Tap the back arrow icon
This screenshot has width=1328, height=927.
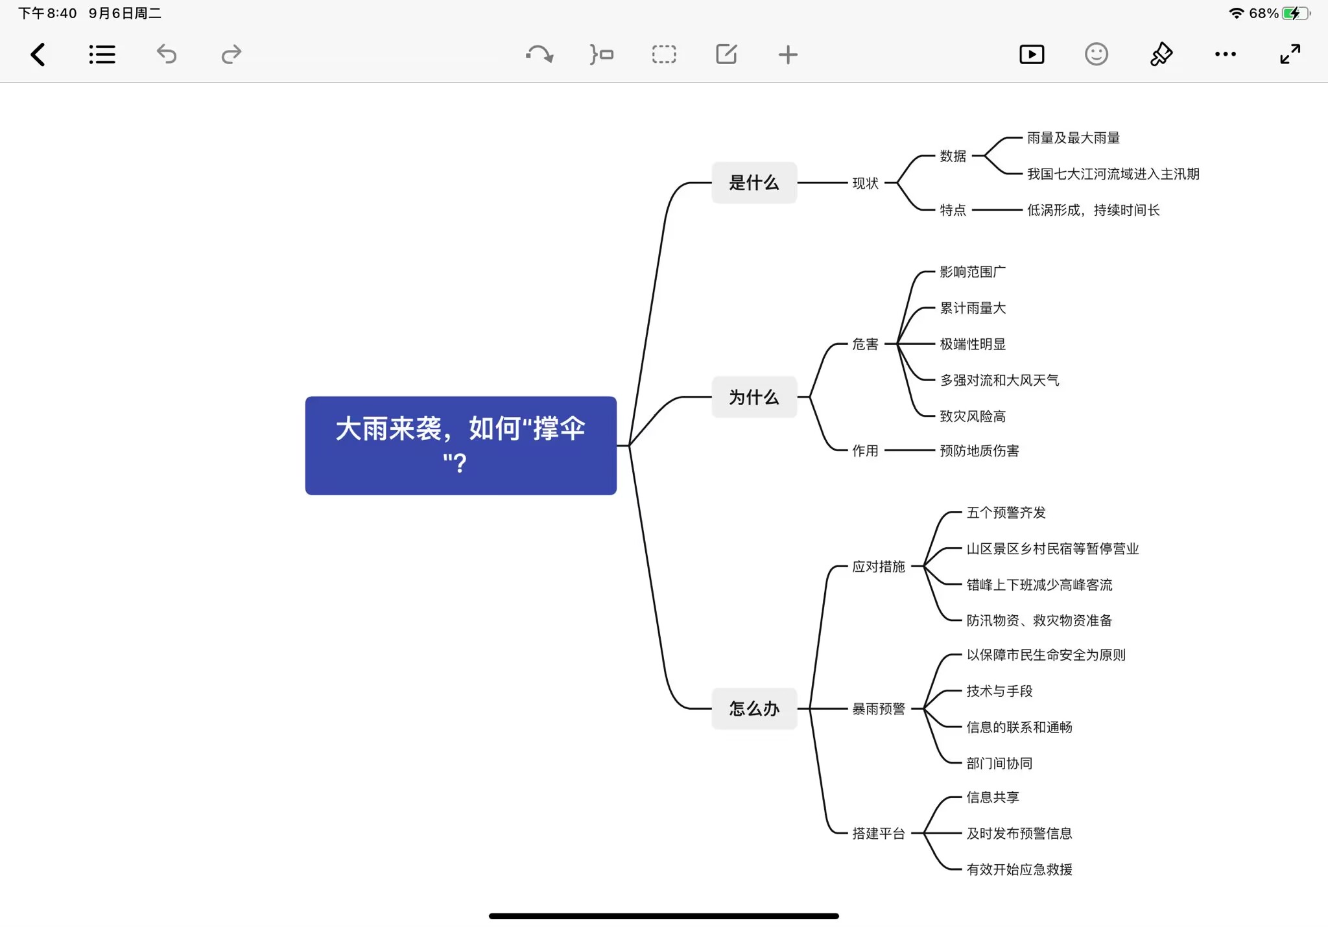tap(38, 54)
